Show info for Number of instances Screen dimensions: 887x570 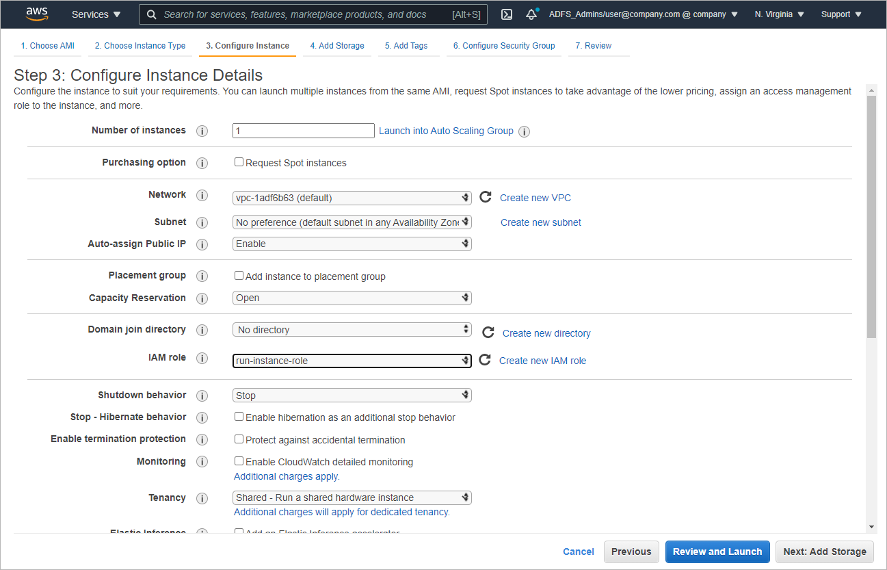click(x=202, y=131)
